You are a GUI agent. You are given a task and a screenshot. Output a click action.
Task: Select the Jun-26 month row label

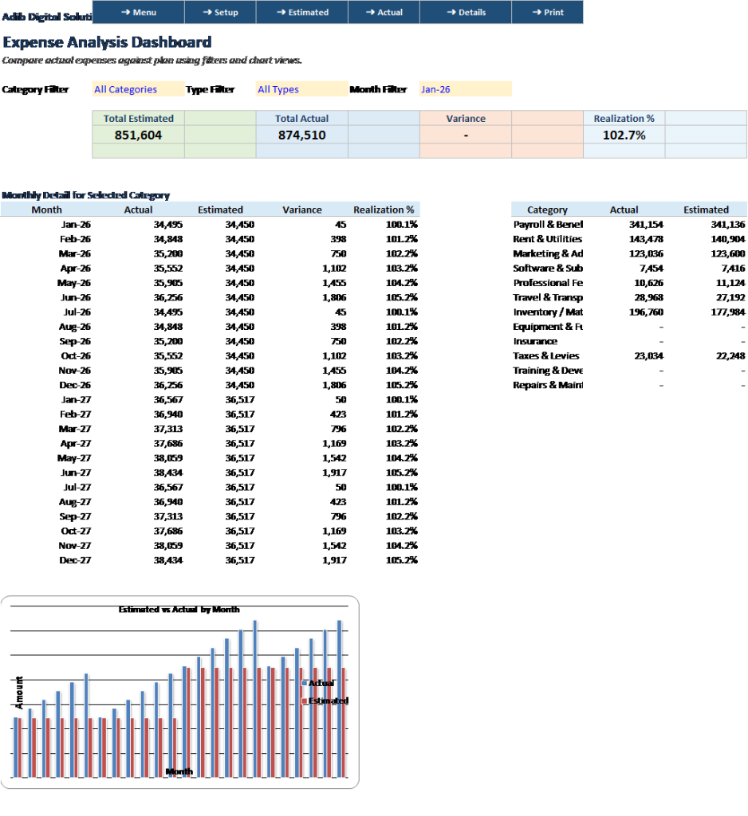[76, 297]
